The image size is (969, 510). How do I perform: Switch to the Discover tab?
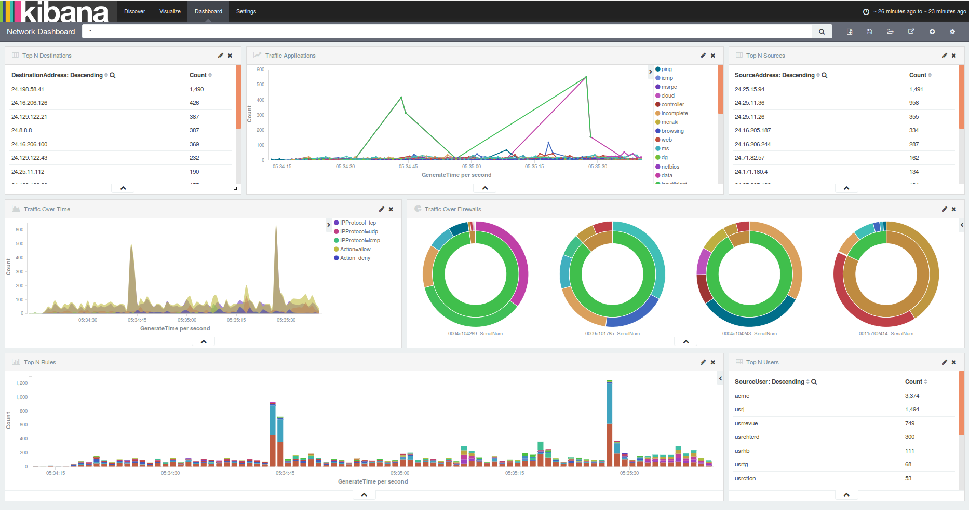[134, 11]
